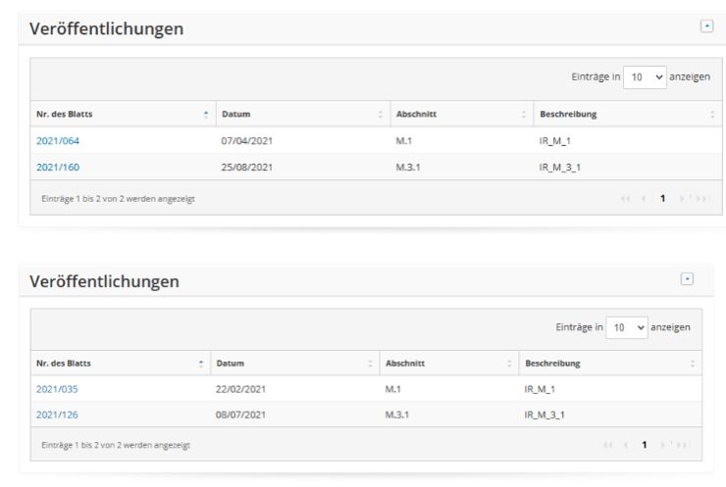Open publication link 2021/126
The image size is (726, 487).
(57, 414)
